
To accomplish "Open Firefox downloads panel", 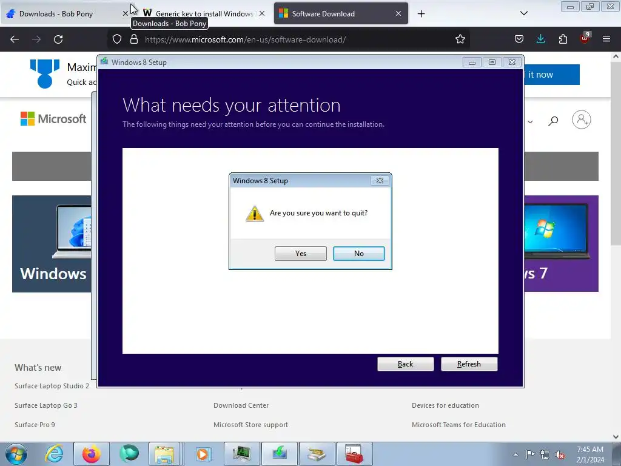I will (540, 39).
